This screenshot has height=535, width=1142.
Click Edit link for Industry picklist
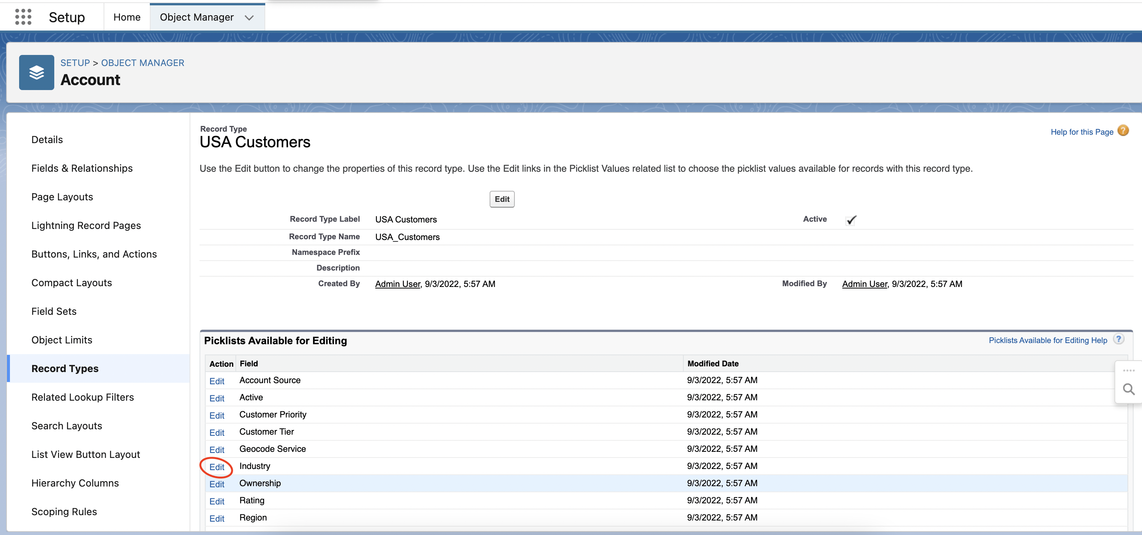[217, 467]
